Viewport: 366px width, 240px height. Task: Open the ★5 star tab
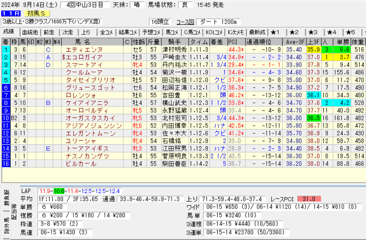click(350, 32)
